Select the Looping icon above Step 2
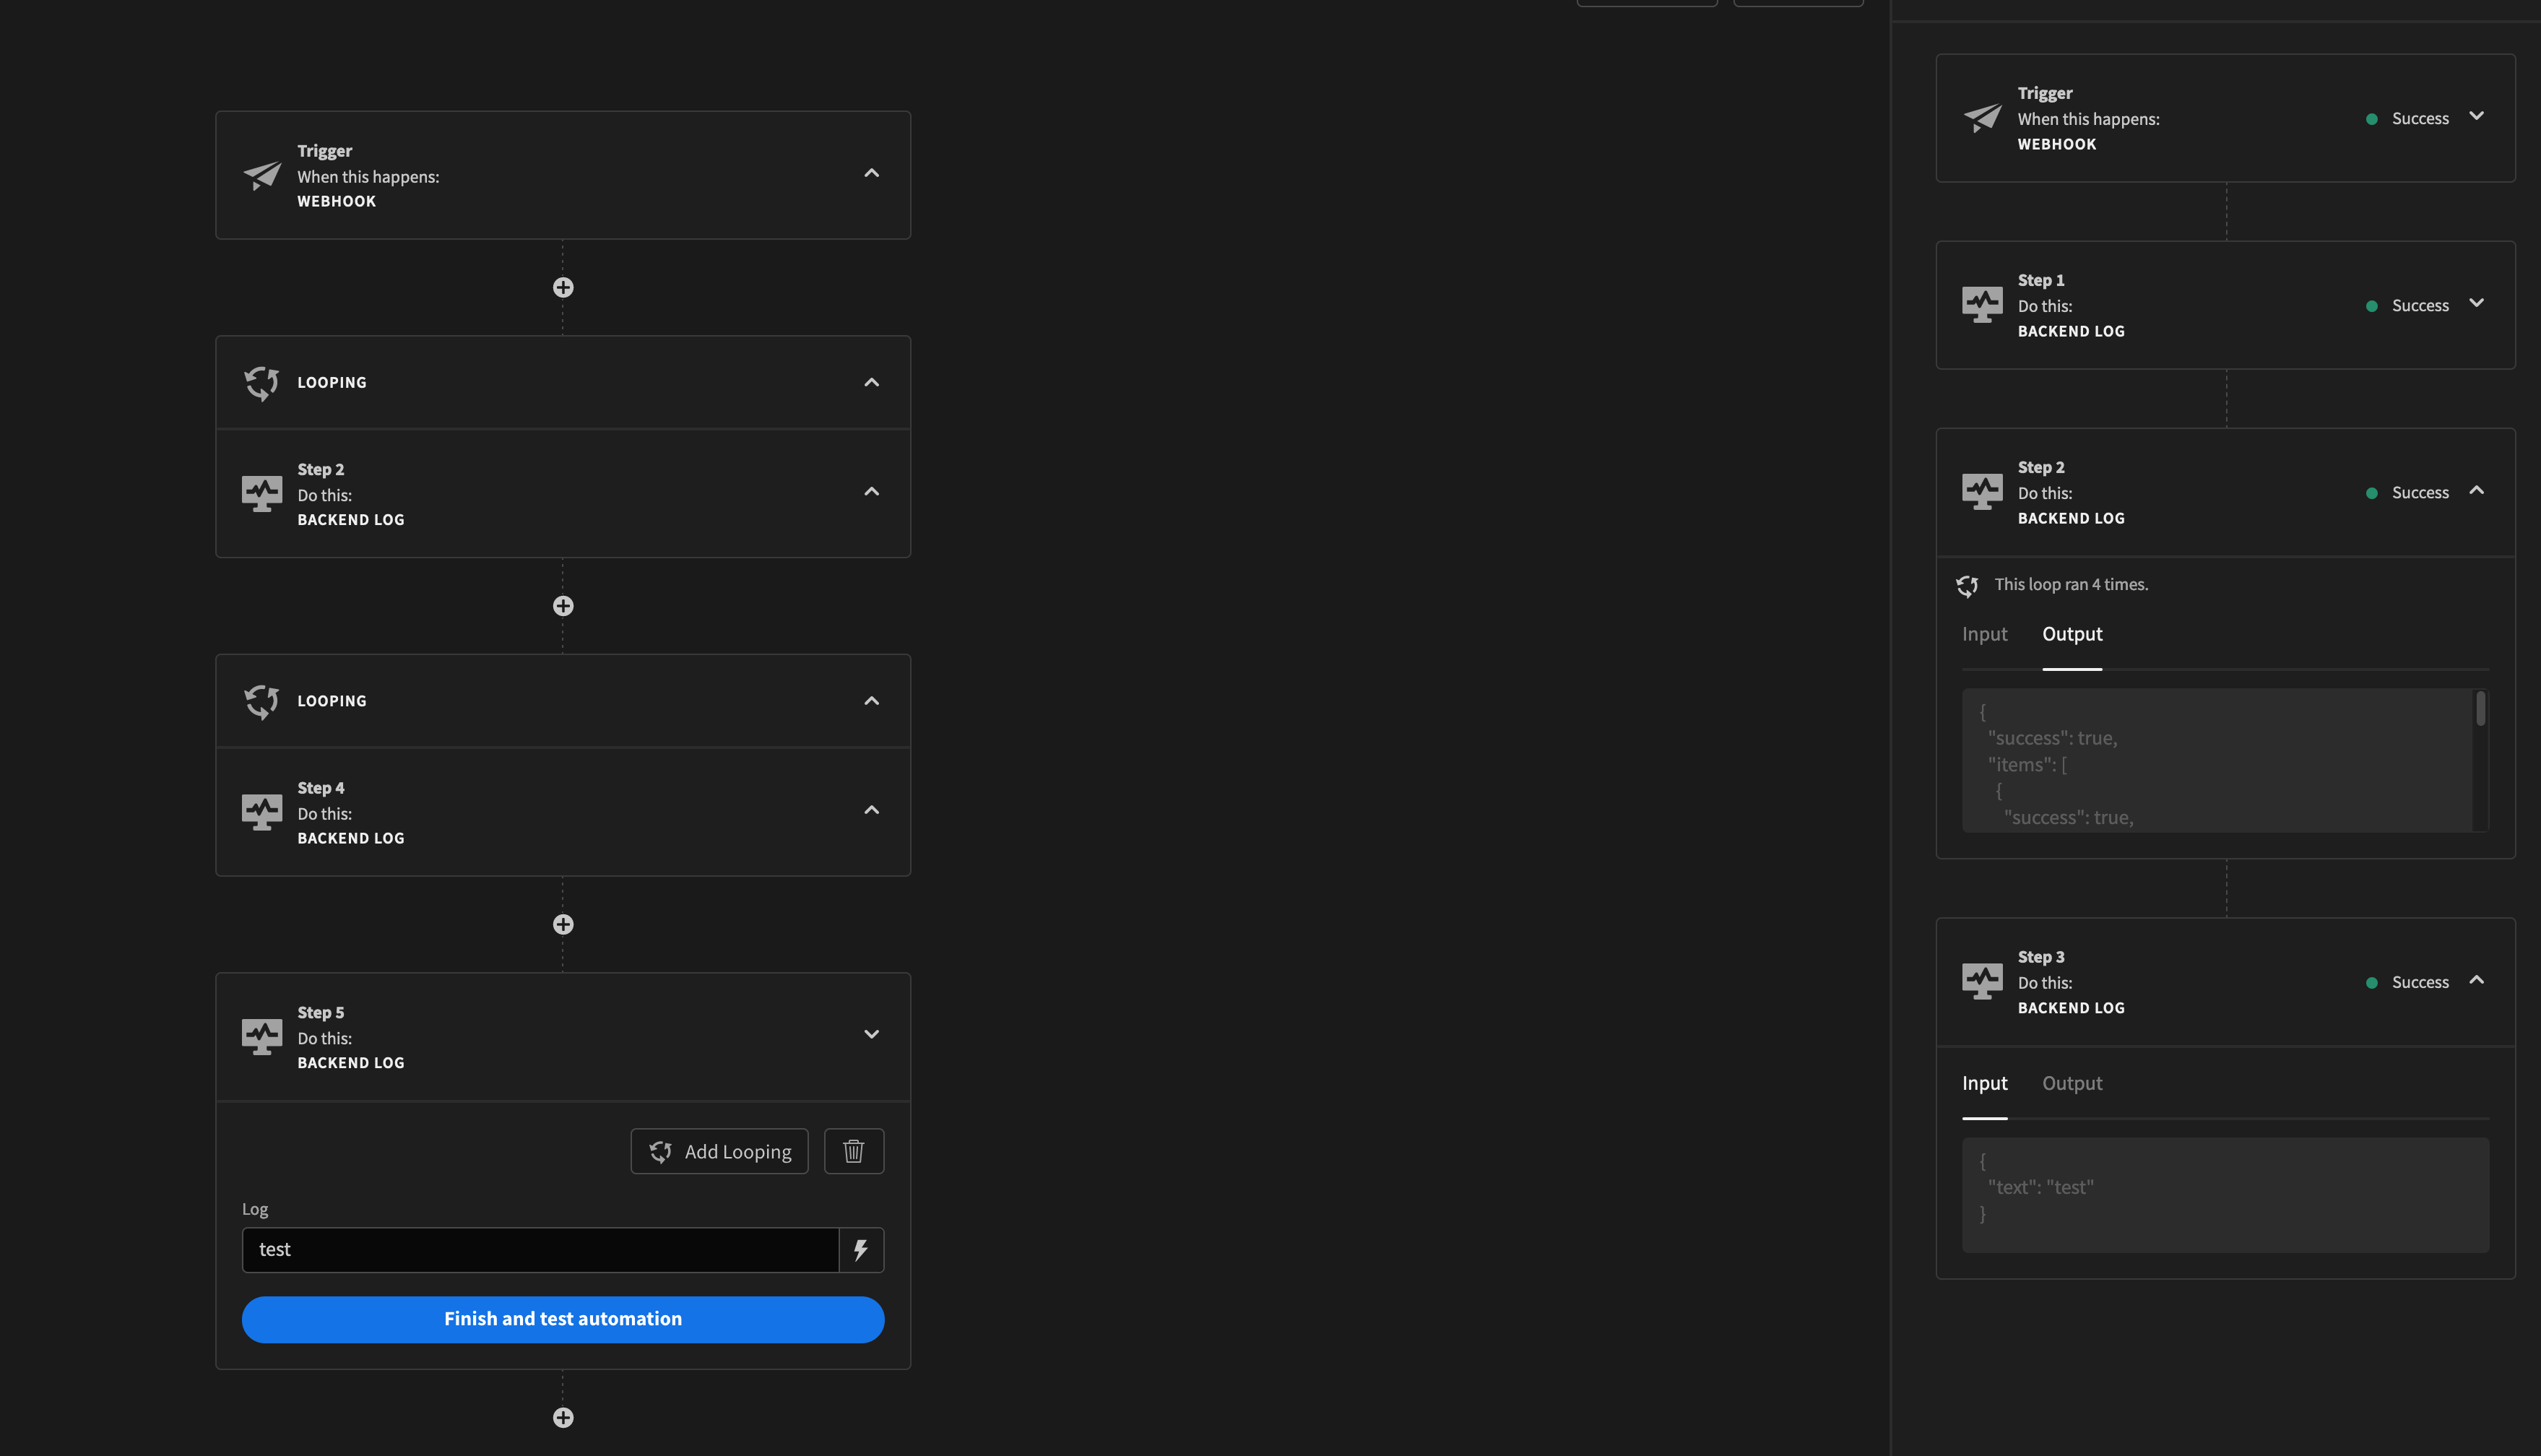 [x=262, y=382]
